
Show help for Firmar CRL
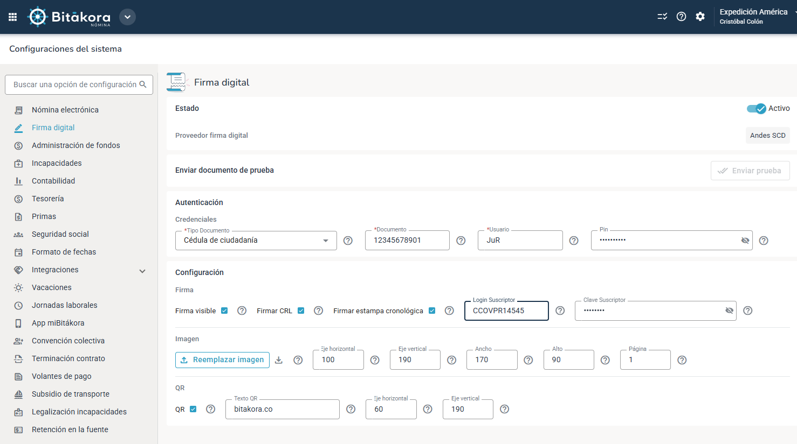pyautogui.click(x=318, y=311)
